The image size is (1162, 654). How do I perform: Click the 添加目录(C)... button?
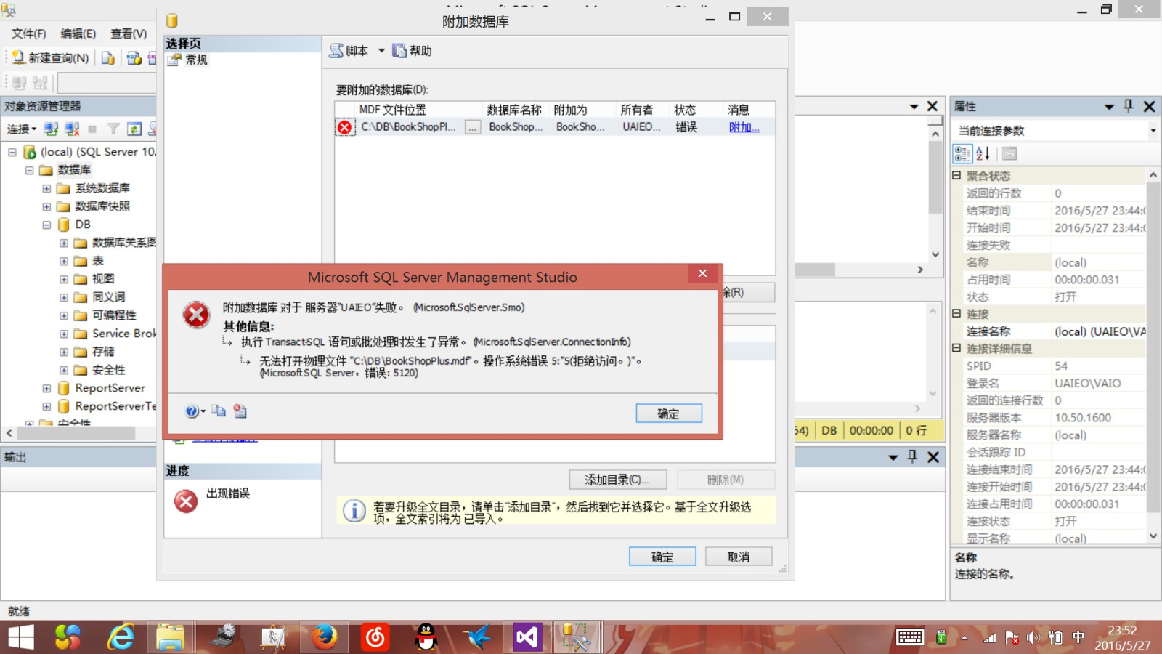[619, 480]
